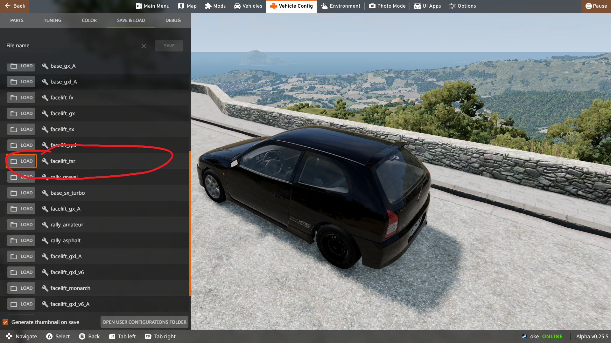
Task: Click the wrench icon beside facelift_gx
Action: click(45, 113)
